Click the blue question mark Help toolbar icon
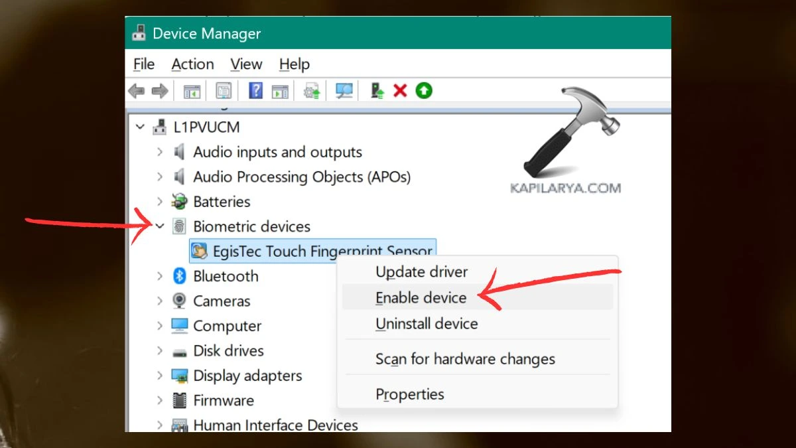This screenshot has height=448, width=796. [x=255, y=91]
